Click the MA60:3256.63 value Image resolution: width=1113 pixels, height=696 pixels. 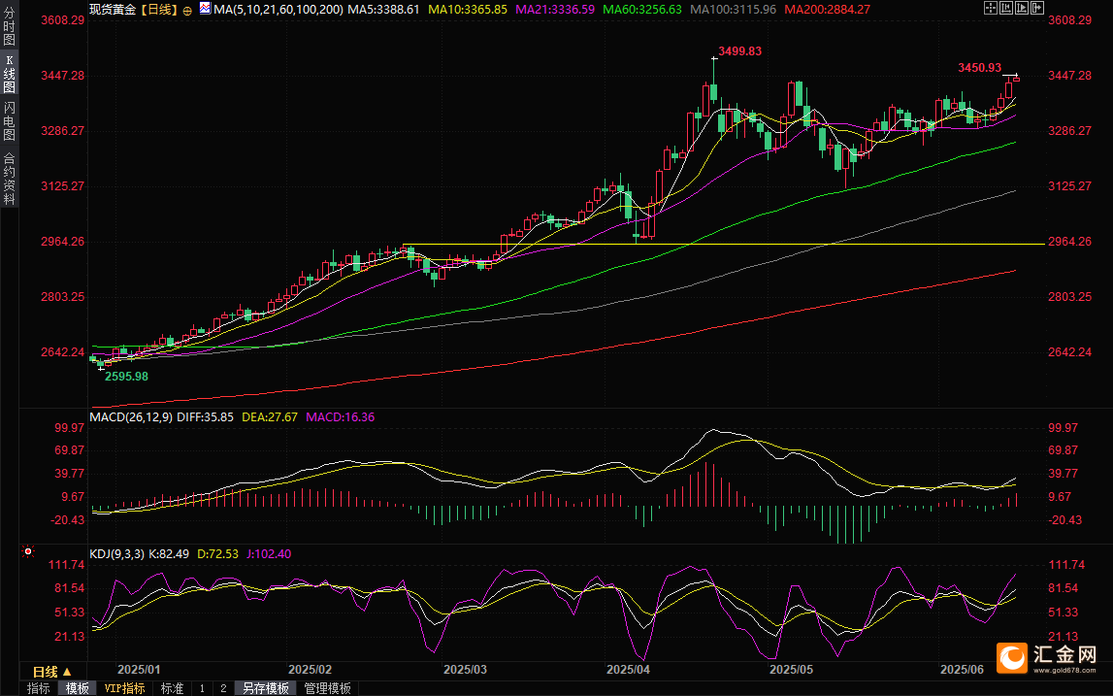tap(641, 10)
